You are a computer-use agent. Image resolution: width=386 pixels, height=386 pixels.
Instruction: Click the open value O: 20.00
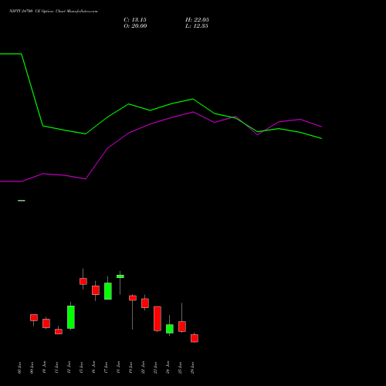pos(135,26)
